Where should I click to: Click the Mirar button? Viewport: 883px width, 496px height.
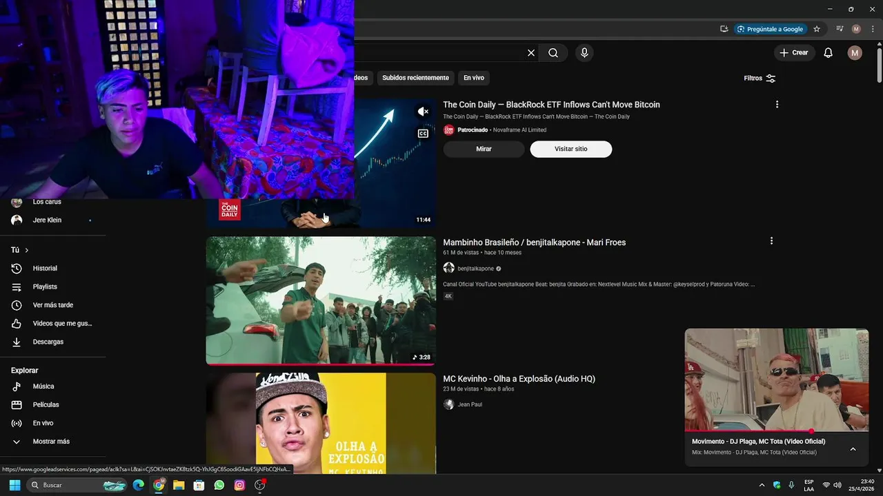tap(484, 149)
